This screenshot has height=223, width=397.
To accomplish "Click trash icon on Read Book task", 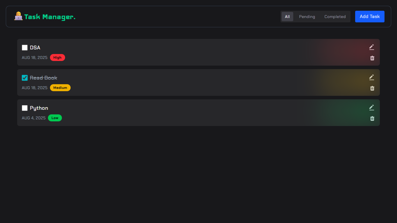I will pos(372,88).
